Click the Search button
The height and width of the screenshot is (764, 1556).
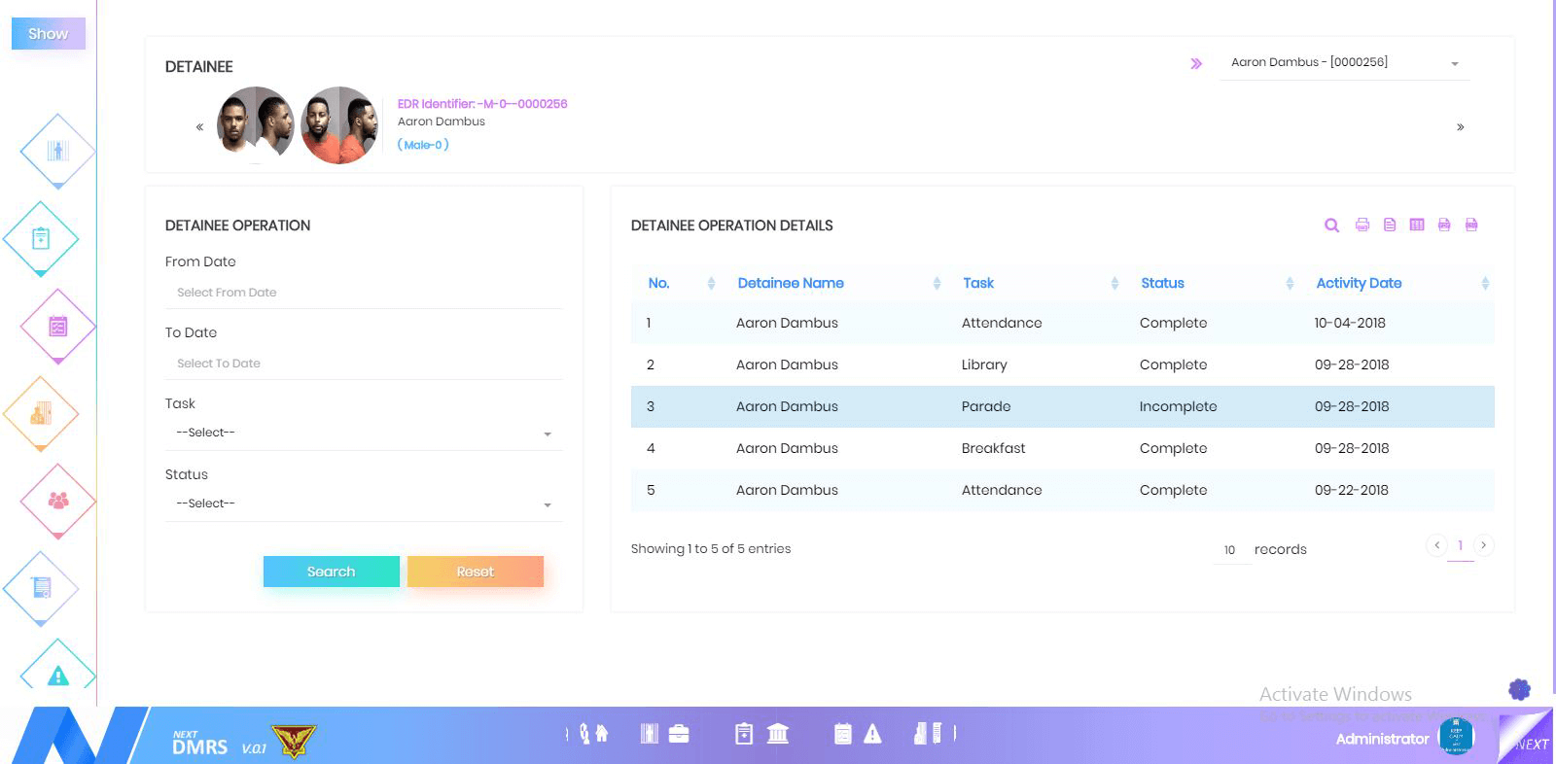[331, 572]
